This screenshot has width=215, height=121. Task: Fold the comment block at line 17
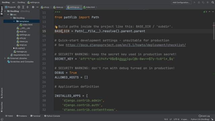tap(53, 40)
